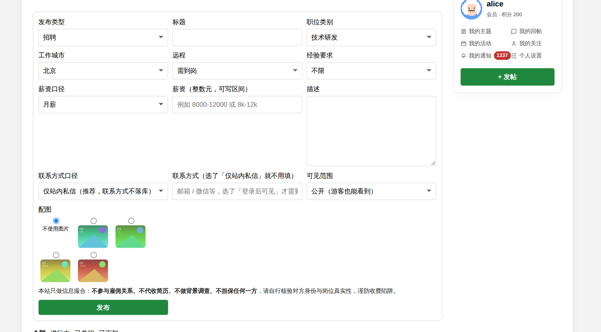Open the 远程 dropdown showing 需到岗

pos(237,71)
